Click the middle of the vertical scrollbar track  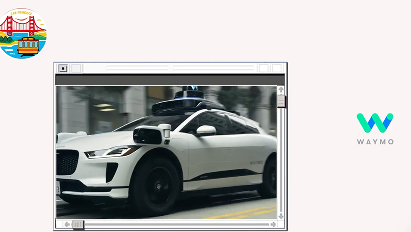coord(281,155)
